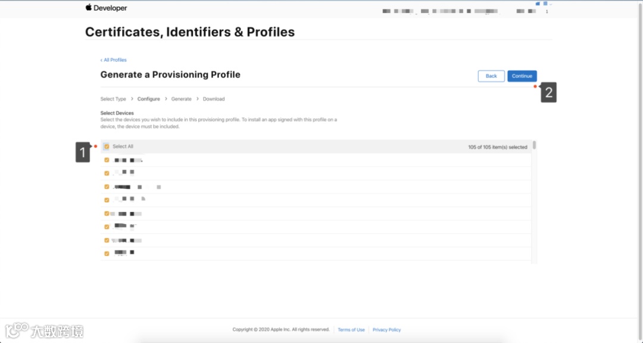This screenshot has width=643, height=343.
Task: Uncheck the third device checkbox
Action: tap(107, 187)
